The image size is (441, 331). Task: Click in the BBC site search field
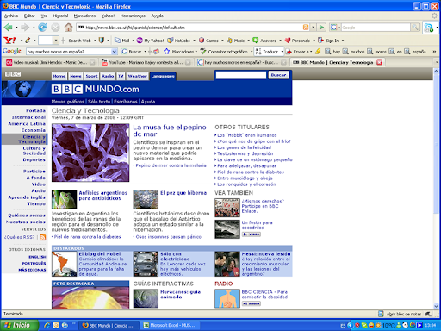click(240, 75)
